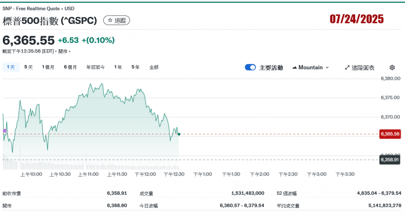Switch to the 1年 range tab

(118, 67)
